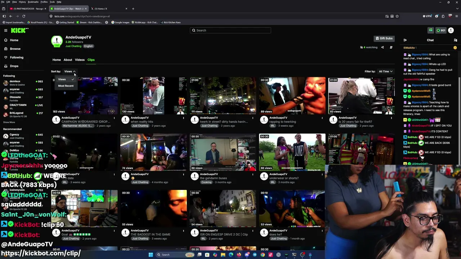Open the 'underwear or shorts?' clip thumbnail
461x259 pixels.
(x=292, y=152)
